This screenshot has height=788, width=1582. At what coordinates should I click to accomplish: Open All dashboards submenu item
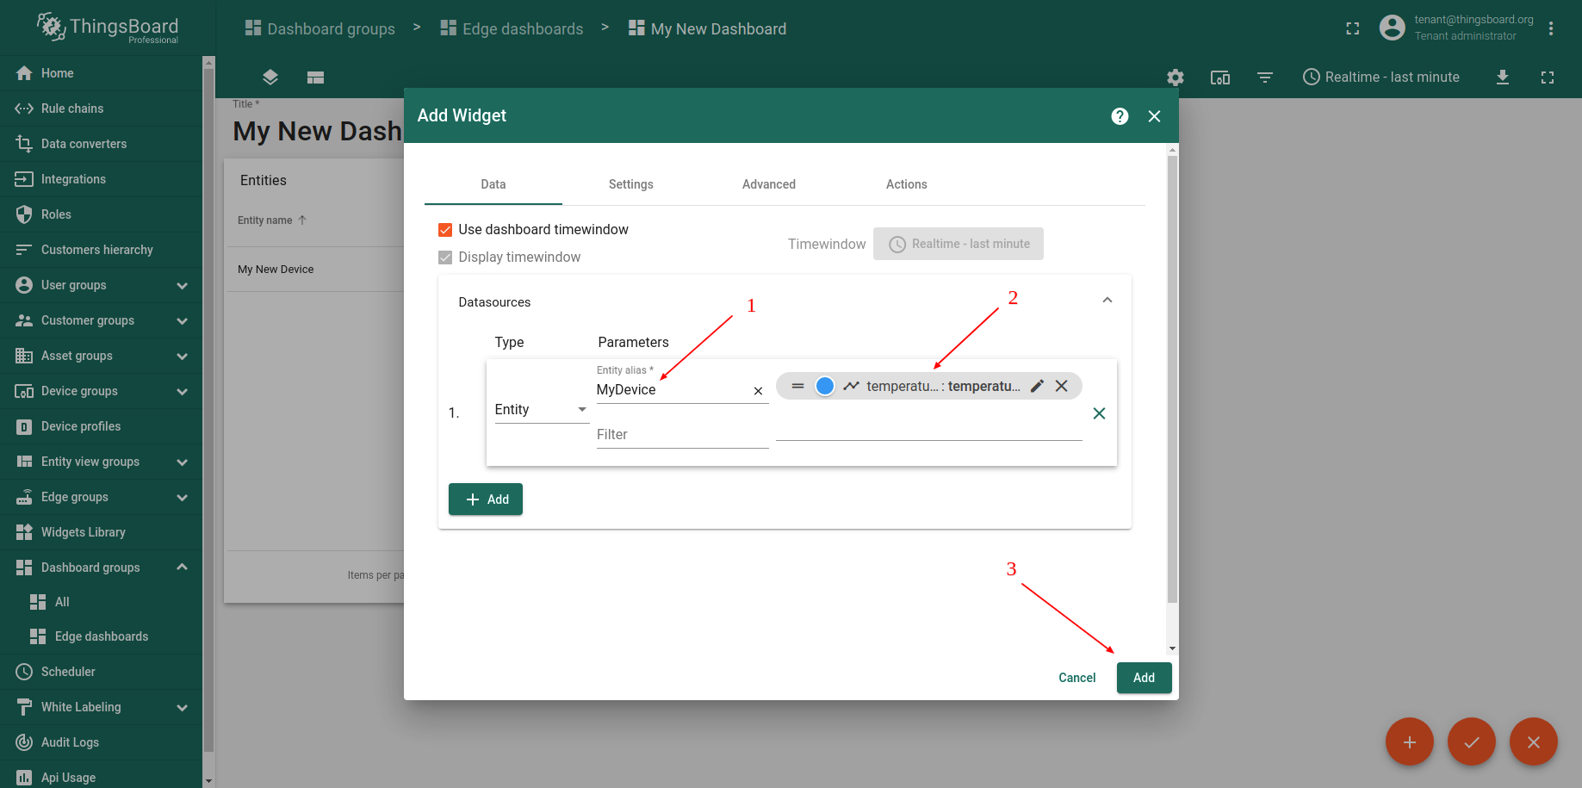click(101, 602)
